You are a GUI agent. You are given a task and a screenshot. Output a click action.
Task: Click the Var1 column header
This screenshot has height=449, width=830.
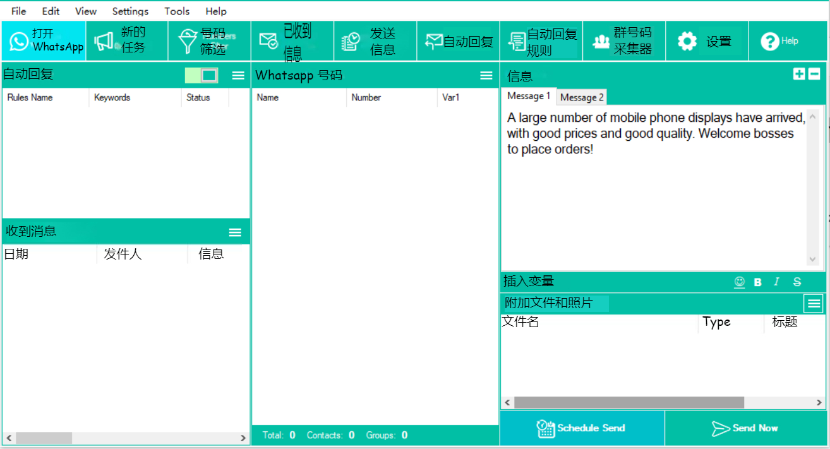coord(467,97)
